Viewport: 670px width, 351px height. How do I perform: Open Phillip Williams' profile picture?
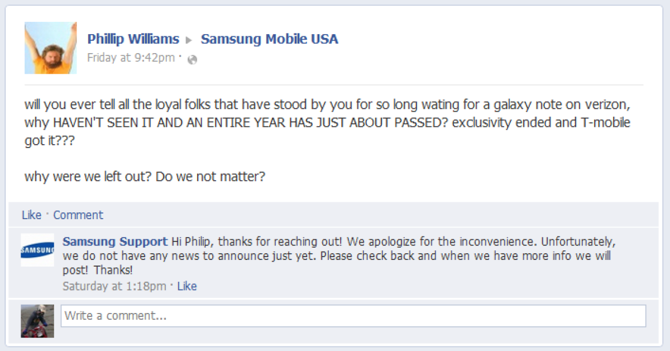click(x=50, y=48)
